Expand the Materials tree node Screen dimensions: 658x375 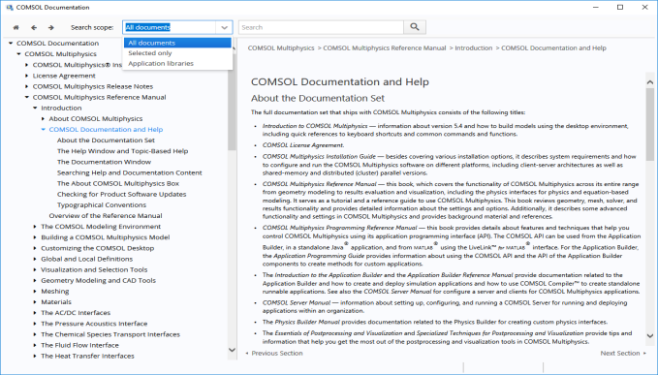(x=35, y=302)
